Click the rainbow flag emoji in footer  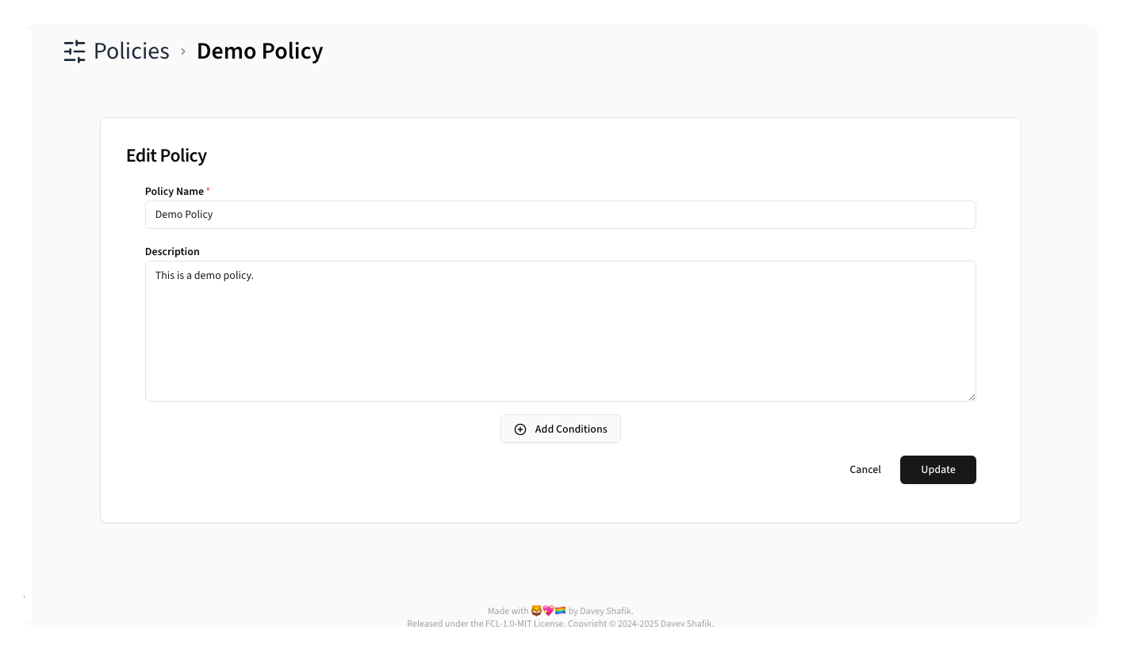(x=560, y=611)
